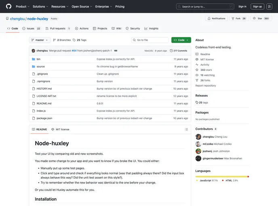This screenshot has width=278, height=206.
Task: Fork the node-huxley repository
Action: click(x=239, y=19)
